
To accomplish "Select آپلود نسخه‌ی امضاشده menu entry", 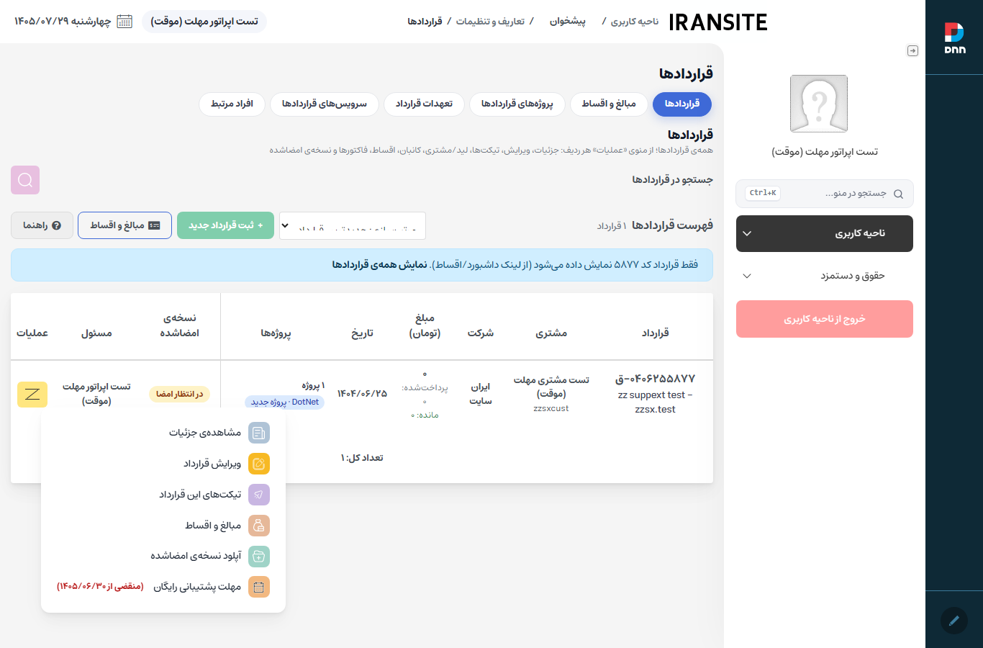I will pos(163,557).
